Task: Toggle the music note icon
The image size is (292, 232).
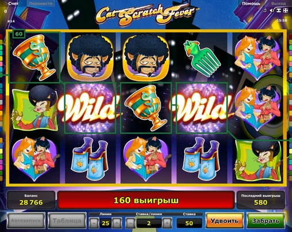Action: 265,10
